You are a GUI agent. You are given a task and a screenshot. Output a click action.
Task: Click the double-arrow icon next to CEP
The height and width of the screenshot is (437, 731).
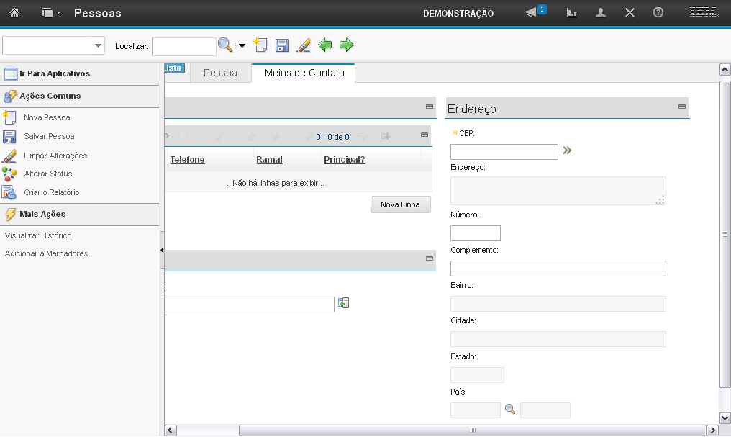point(568,151)
